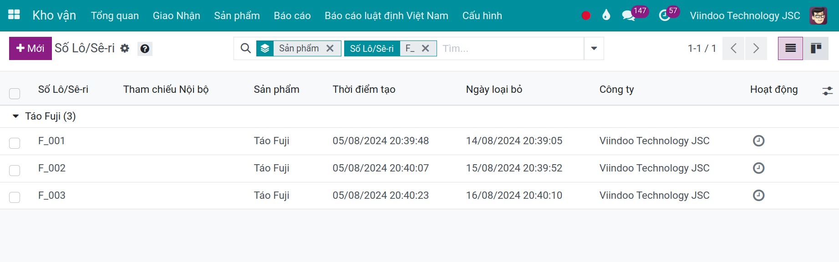Click the search magnifier icon

[x=245, y=48]
